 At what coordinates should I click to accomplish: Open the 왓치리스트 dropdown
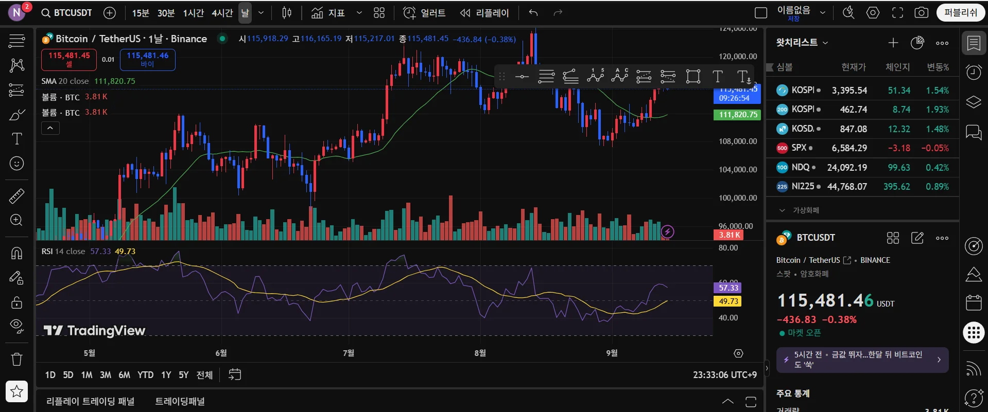[x=802, y=43]
